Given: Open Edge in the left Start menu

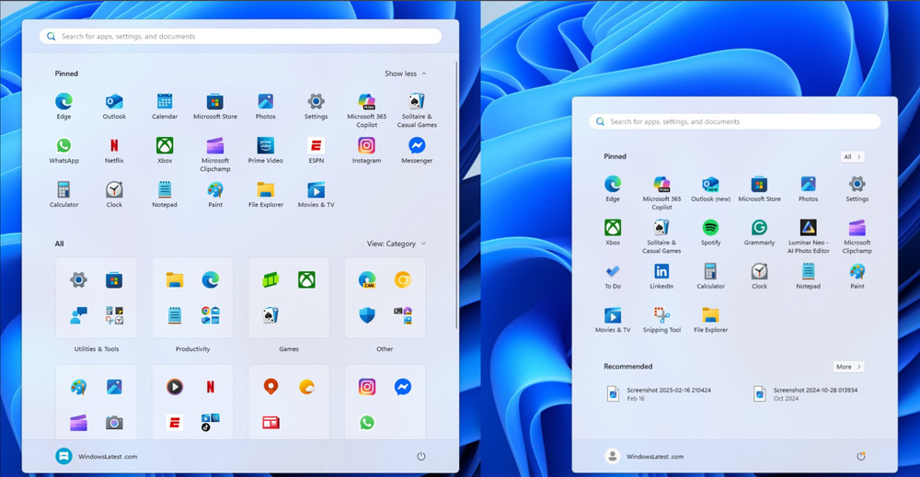Looking at the screenshot, I should (64, 106).
